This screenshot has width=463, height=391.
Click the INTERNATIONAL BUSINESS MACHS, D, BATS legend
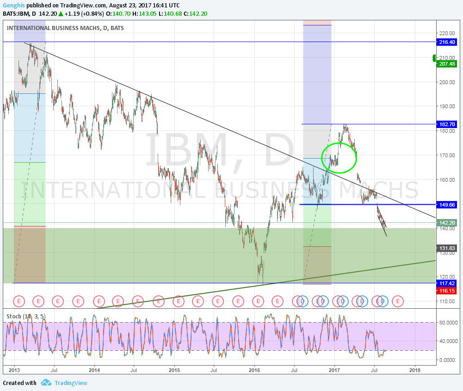pos(65,28)
